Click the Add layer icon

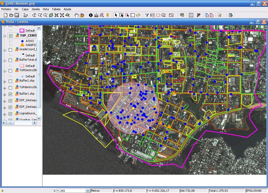pos(25,15)
